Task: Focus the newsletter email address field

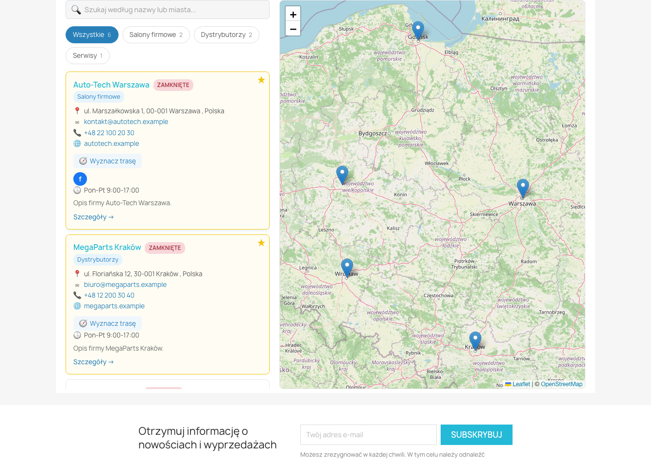Action: point(368,435)
